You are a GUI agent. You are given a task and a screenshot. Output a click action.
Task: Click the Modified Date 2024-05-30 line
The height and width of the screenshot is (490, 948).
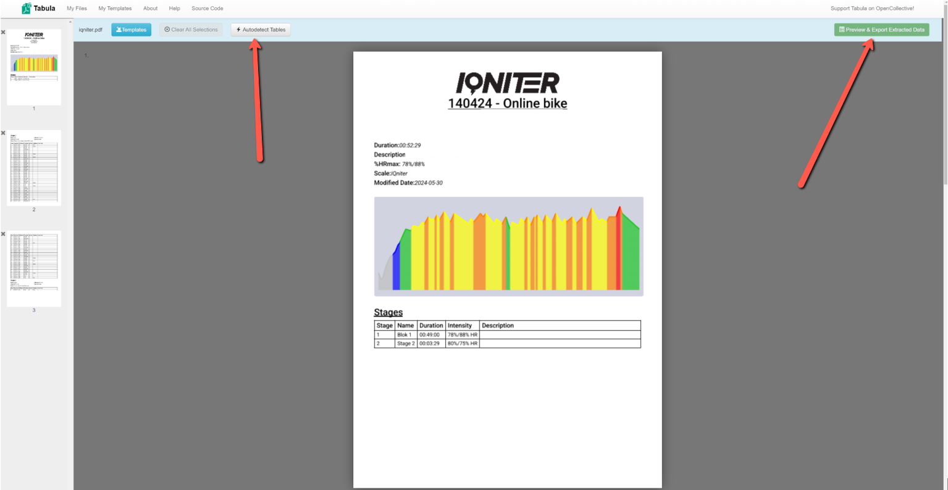pos(408,183)
